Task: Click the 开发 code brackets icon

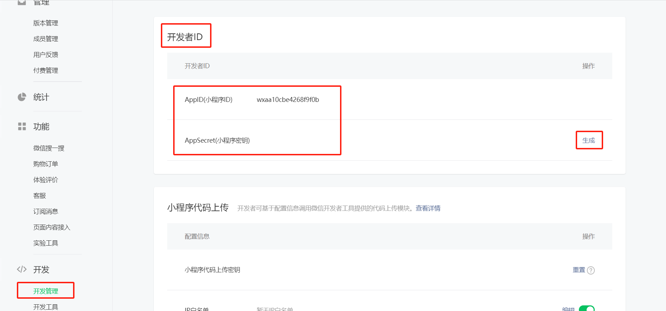Action: point(22,269)
